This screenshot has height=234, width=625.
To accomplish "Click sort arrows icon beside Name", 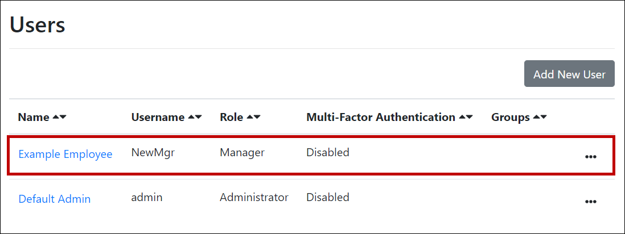I will [x=59, y=118].
